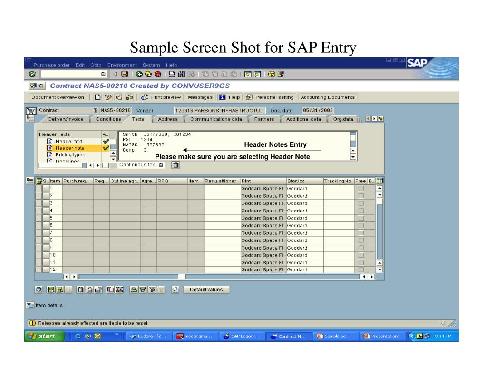Toggle the Free checkbox for item 12
This screenshot has width=487, height=365.
(x=361, y=270)
